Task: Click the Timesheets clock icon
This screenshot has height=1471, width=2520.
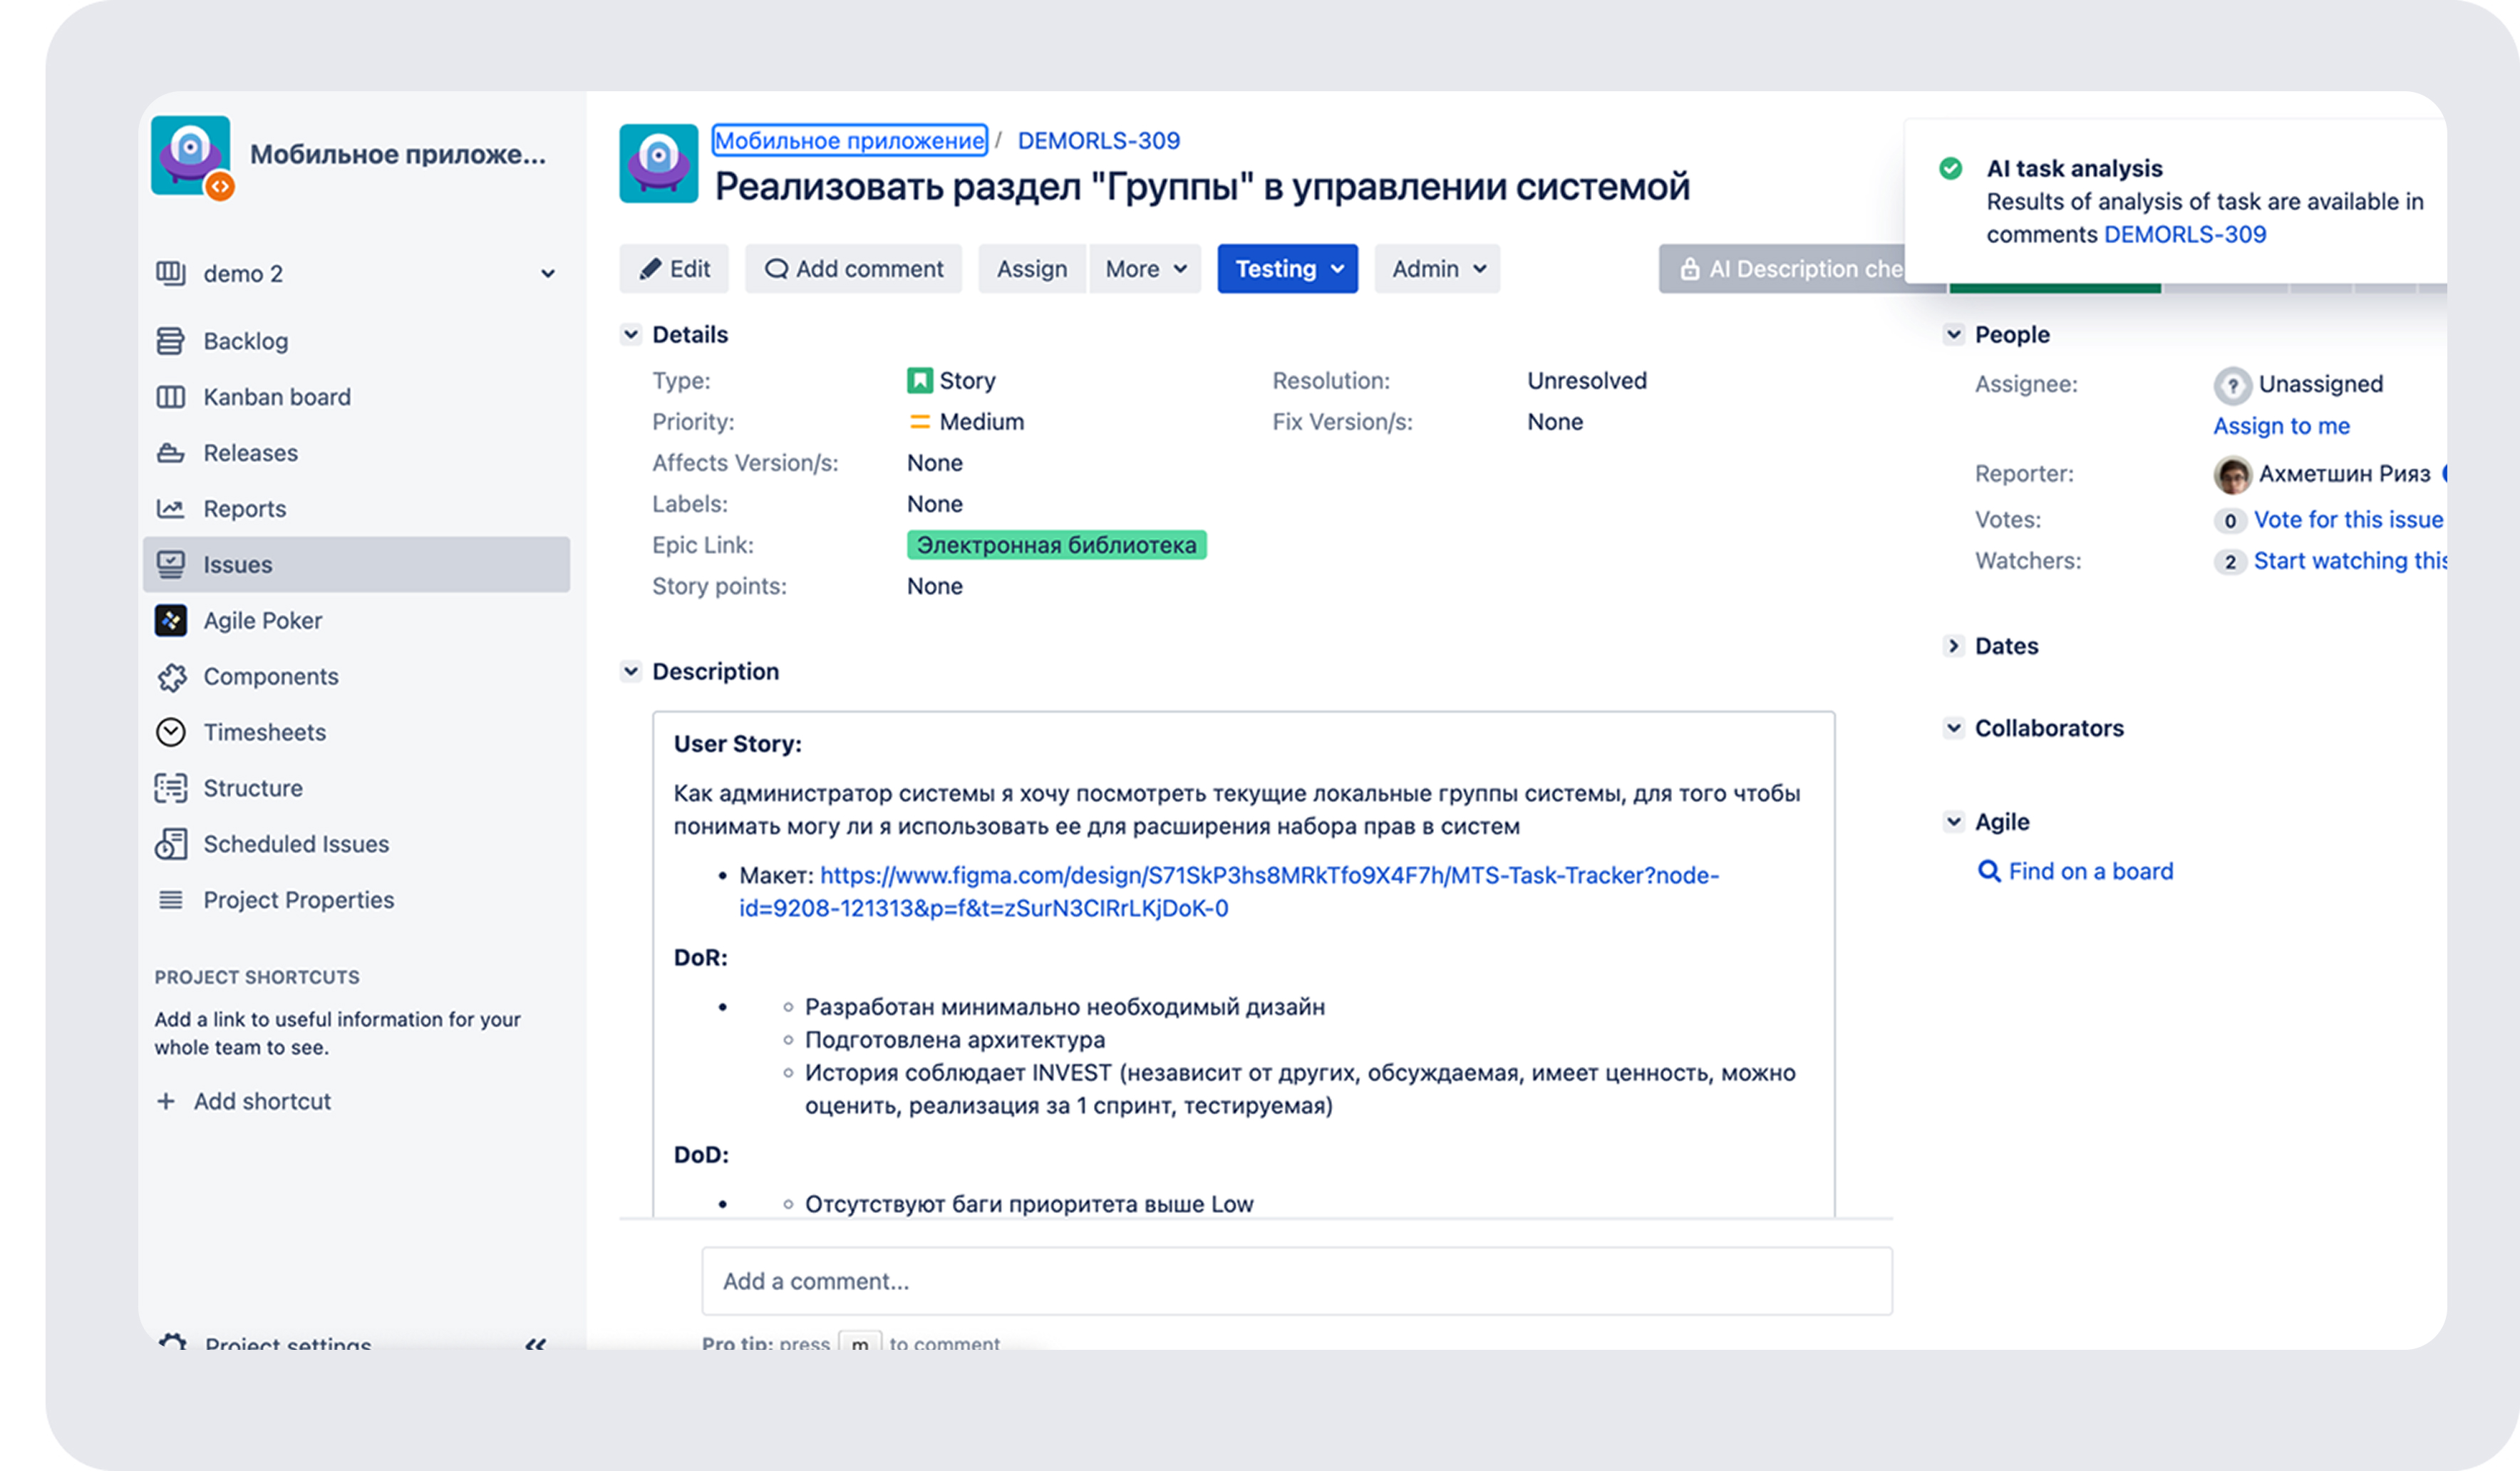Action: (x=170, y=733)
